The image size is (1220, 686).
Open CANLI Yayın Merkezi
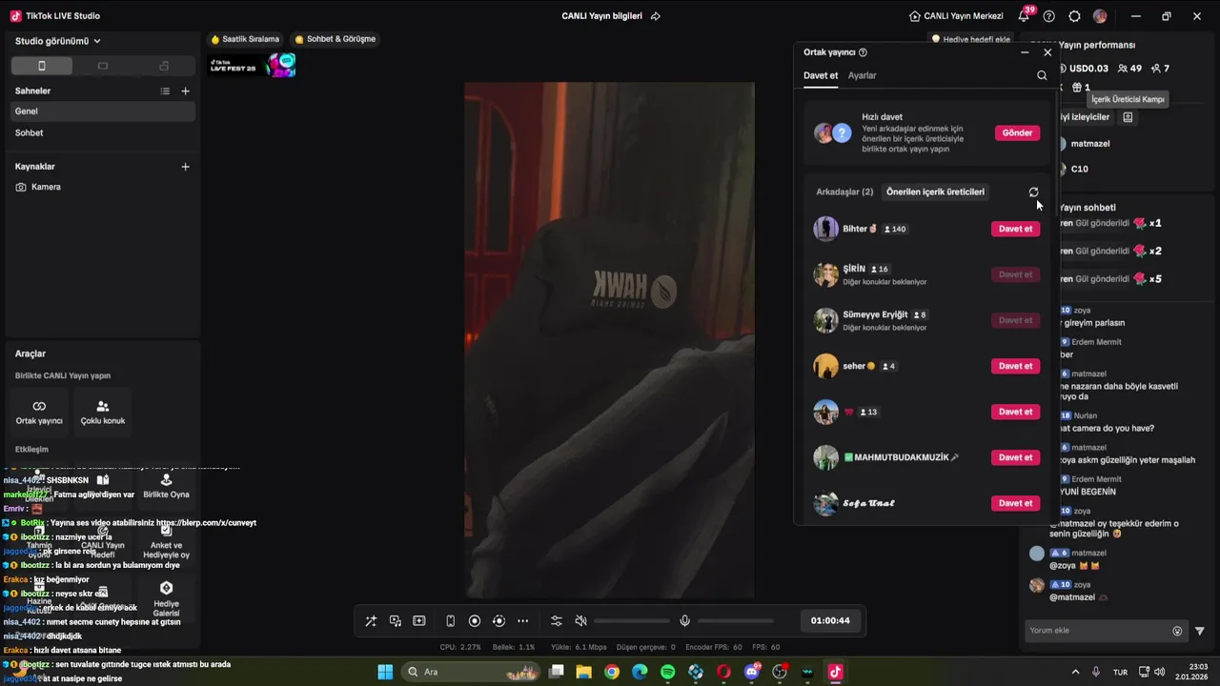956,16
